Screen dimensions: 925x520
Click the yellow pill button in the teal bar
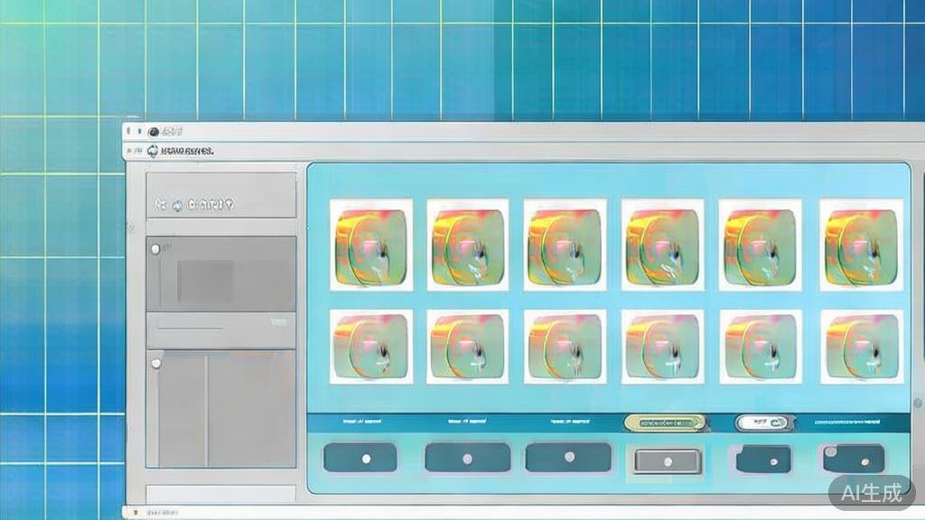[665, 422]
